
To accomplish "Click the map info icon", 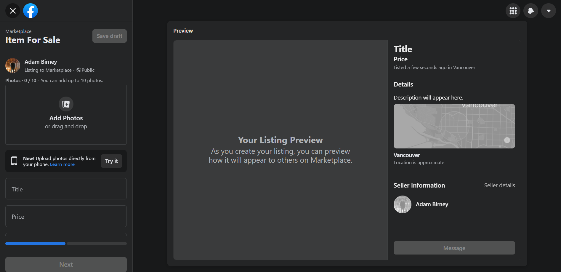I will (x=507, y=140).
